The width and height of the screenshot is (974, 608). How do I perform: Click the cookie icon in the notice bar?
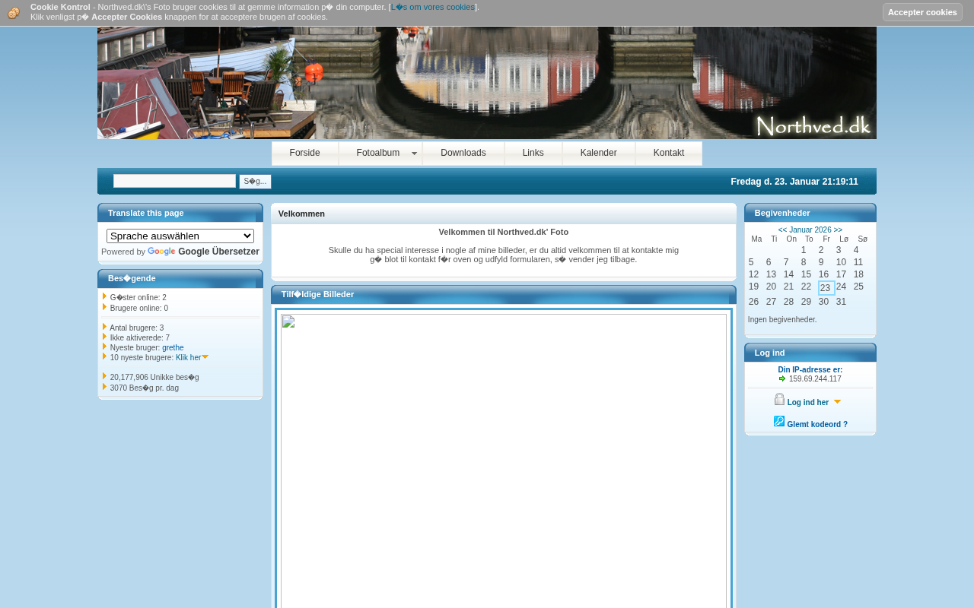click(14, 13)
